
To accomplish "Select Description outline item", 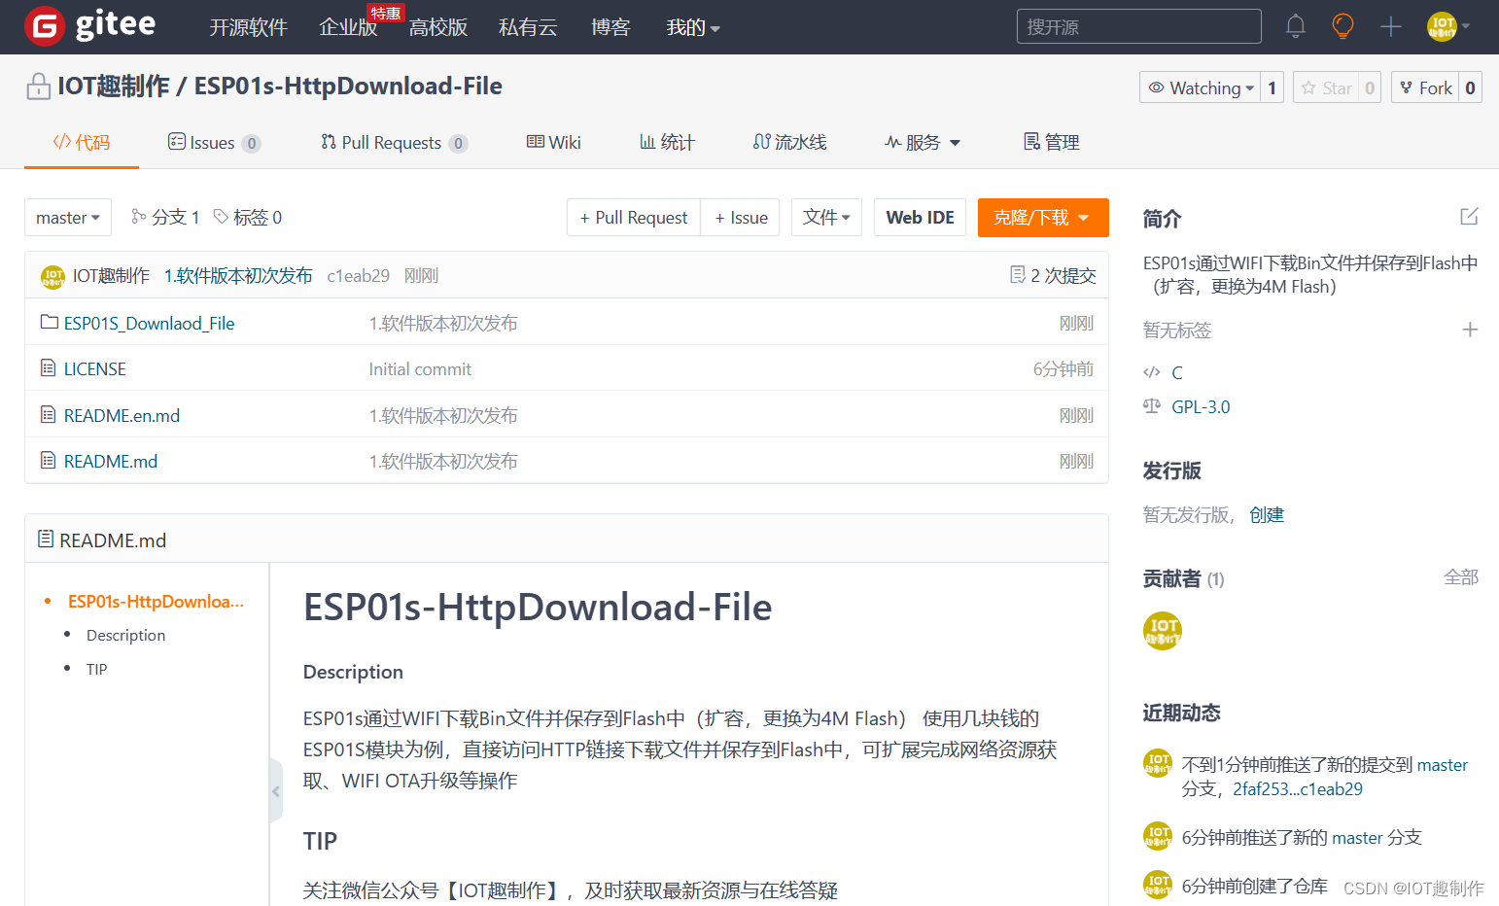I will coord(125,635).
